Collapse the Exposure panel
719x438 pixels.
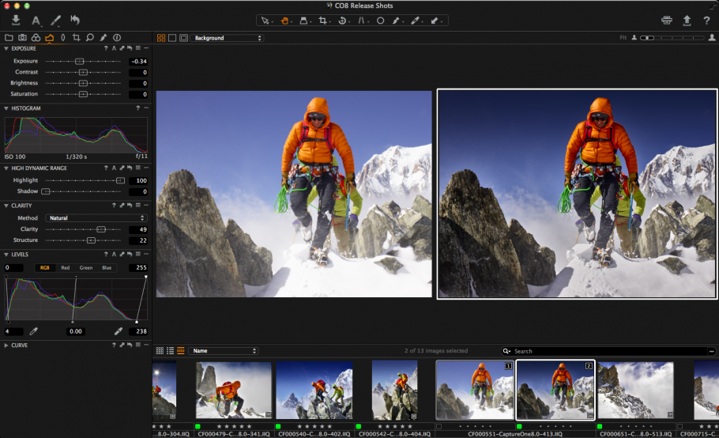pos(6,48)
